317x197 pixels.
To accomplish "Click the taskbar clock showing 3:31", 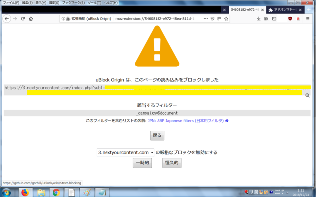I will (301, 193).
